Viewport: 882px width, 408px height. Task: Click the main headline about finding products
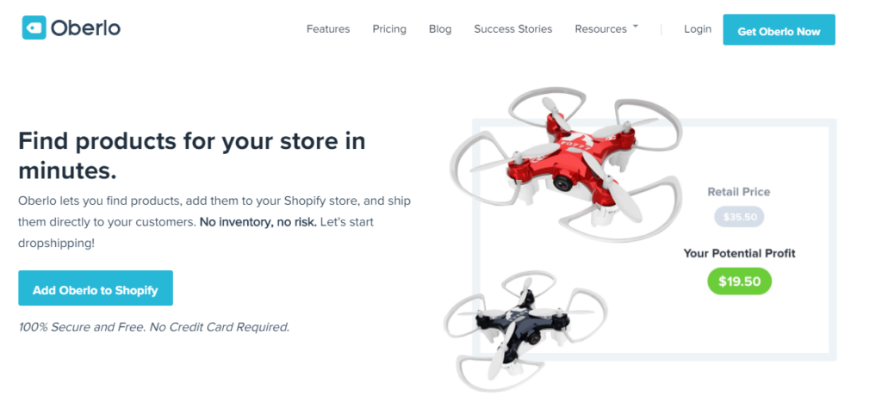click(x=192, y=155)
